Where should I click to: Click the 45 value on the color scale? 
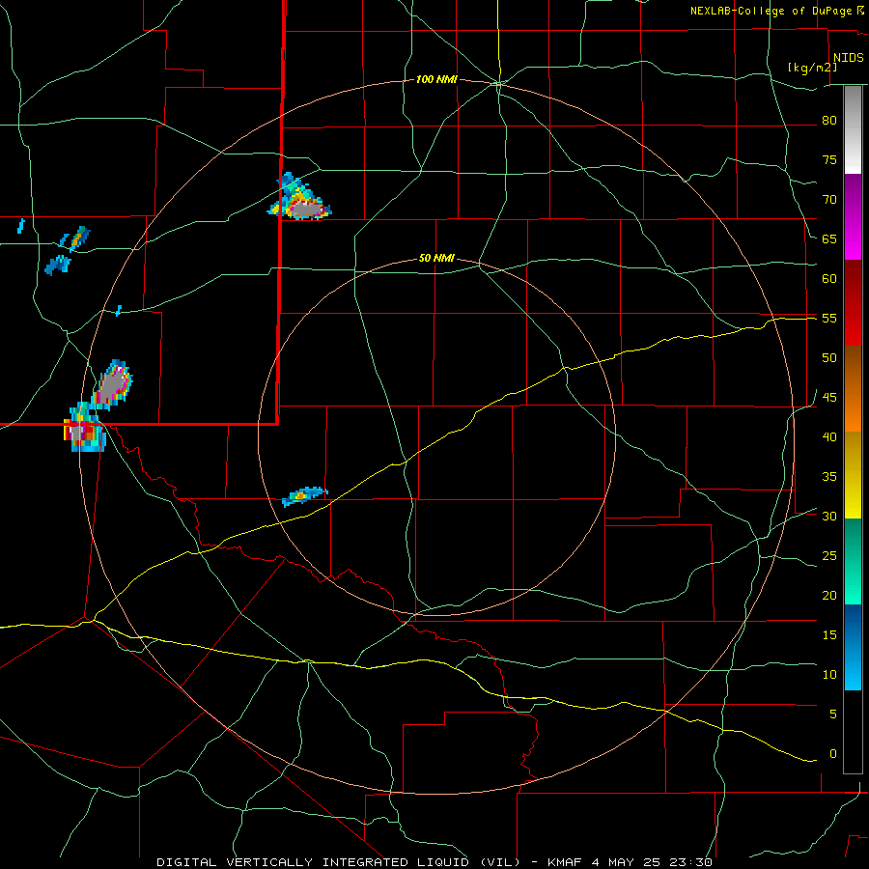pyautogui.click(x=829, y=398)
